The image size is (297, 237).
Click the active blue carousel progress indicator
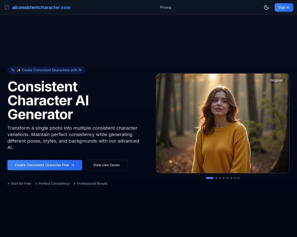[210, 178]
